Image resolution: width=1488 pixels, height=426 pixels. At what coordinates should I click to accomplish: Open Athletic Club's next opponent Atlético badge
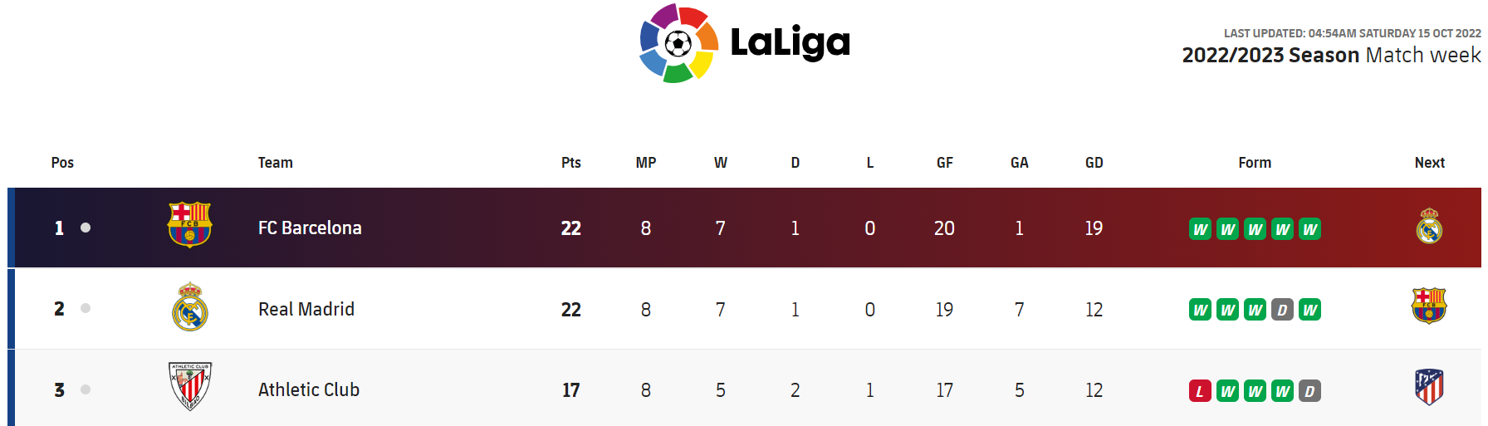click(1429, 387)
